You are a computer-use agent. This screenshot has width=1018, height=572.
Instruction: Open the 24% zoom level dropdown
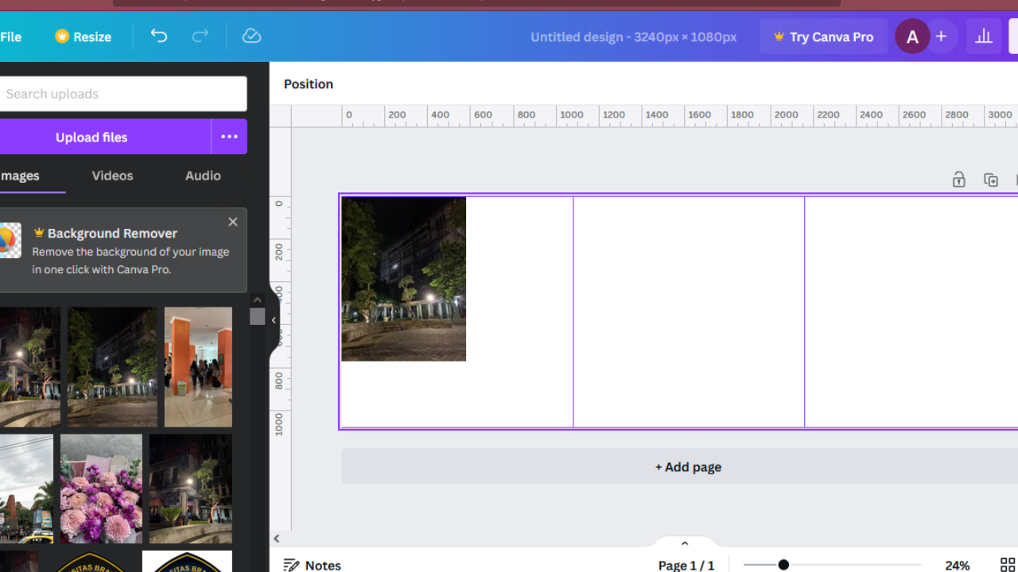[x=958, y=565]
